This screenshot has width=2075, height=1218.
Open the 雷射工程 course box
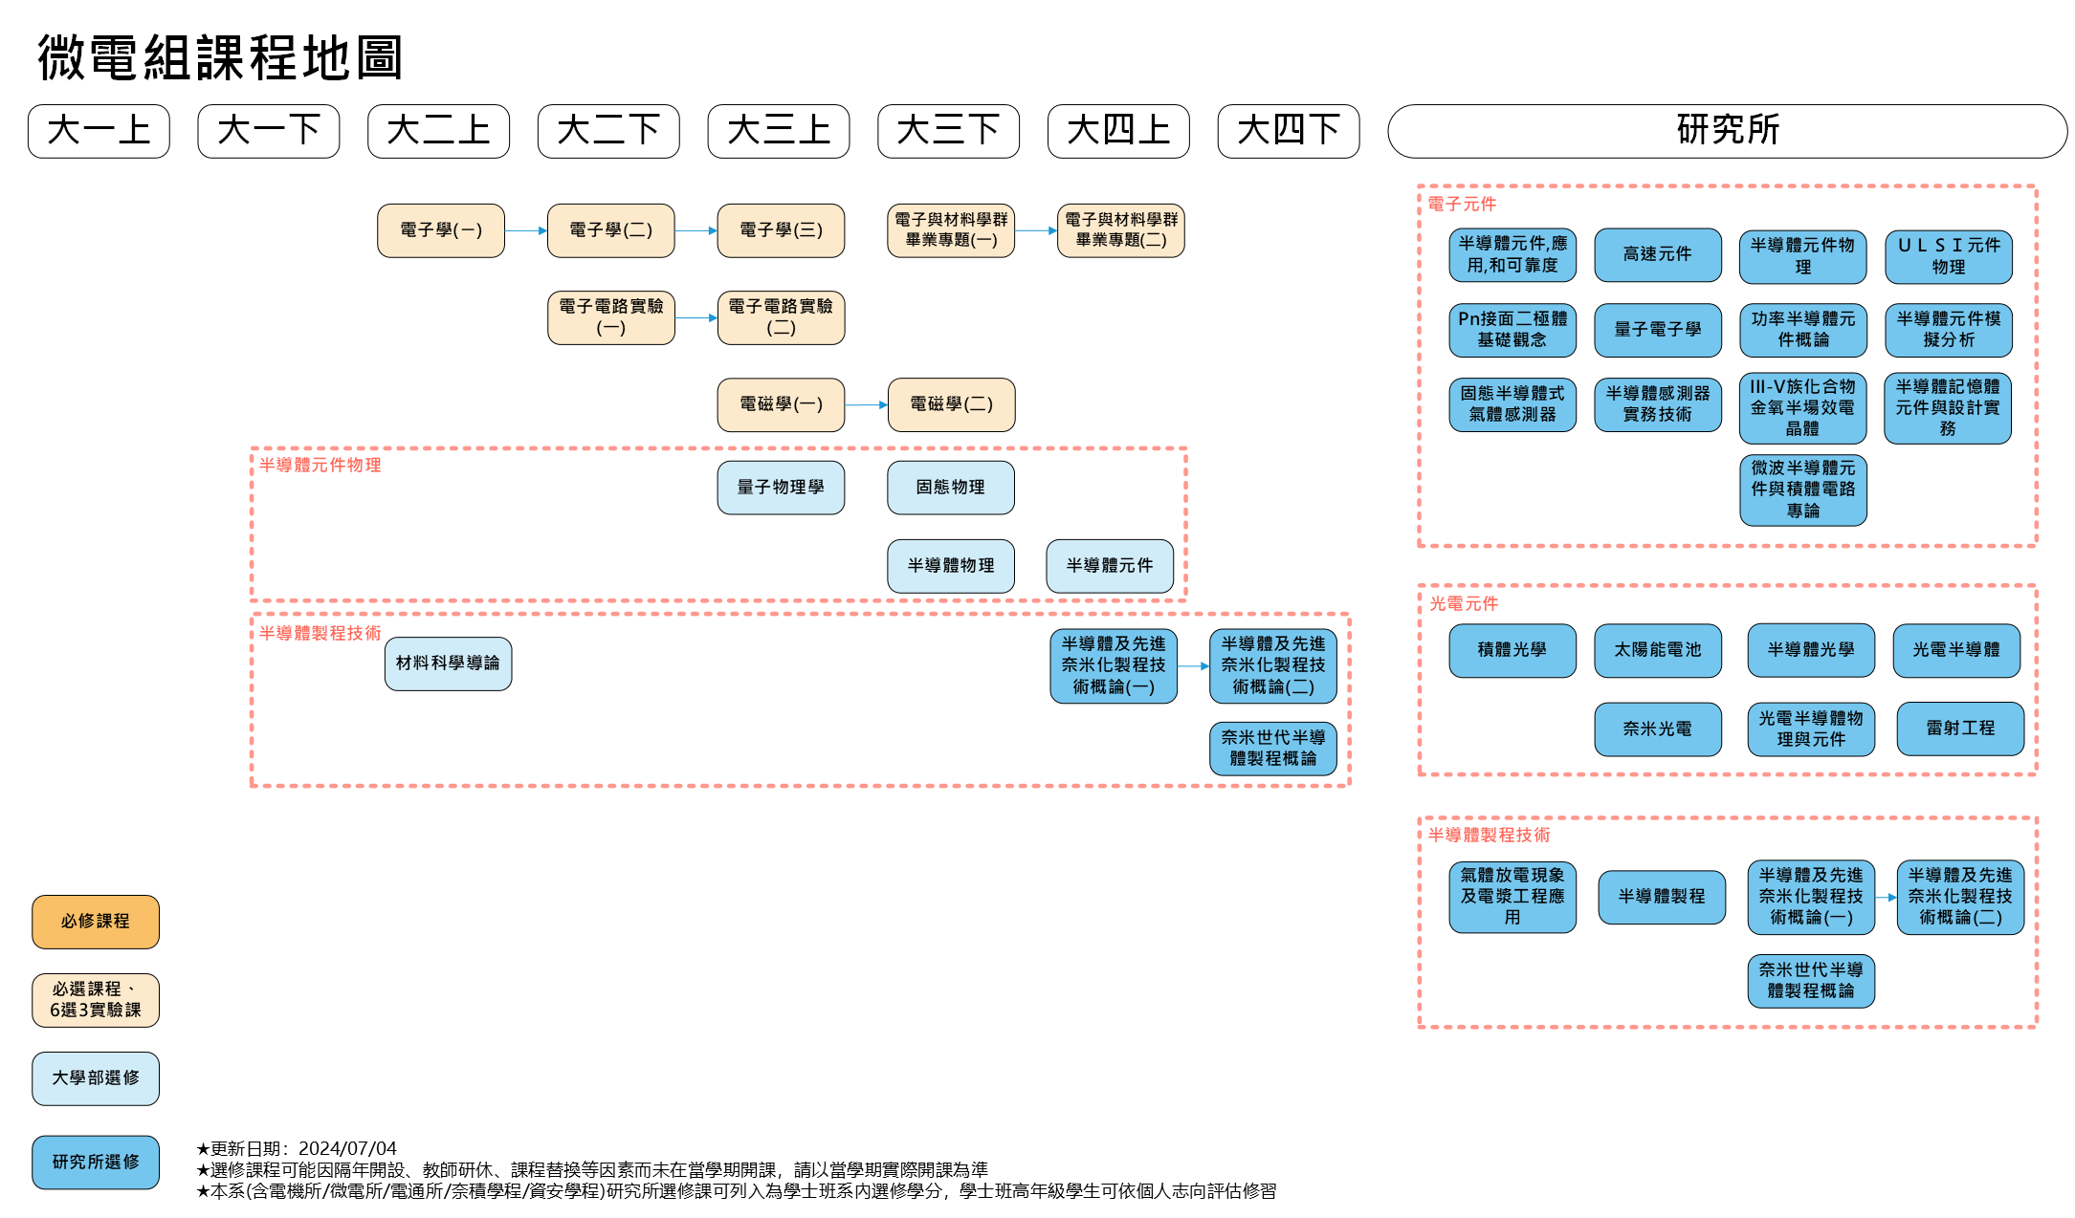(1960, 729)
